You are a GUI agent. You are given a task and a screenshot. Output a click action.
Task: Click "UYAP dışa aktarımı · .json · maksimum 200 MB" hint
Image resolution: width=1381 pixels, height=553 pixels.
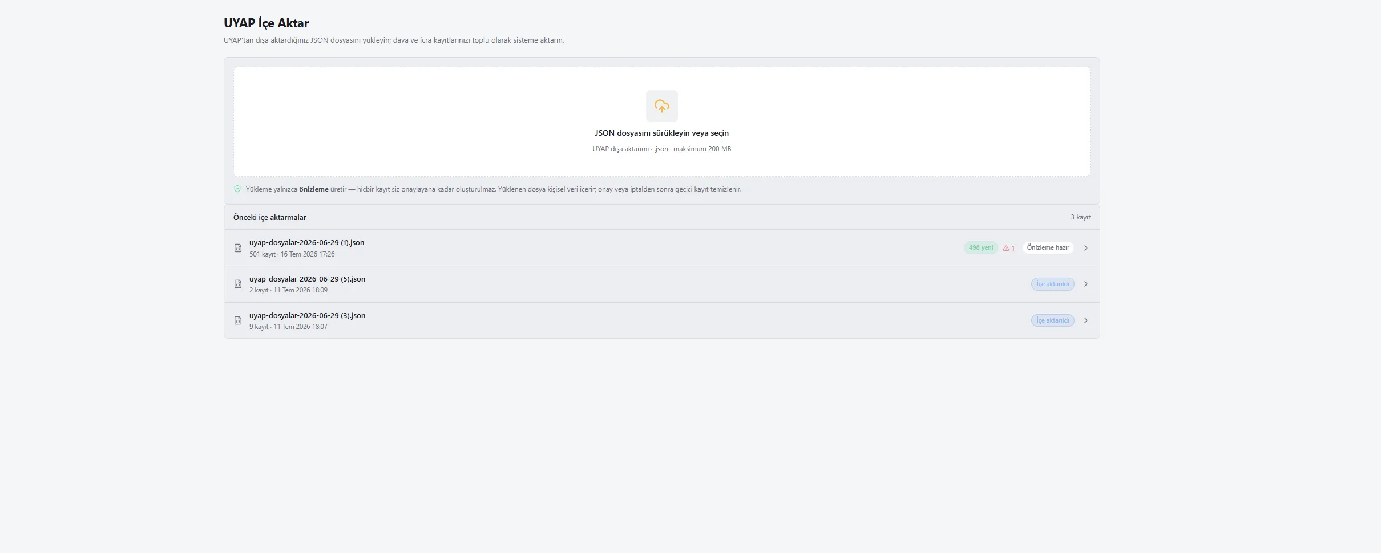661,149
